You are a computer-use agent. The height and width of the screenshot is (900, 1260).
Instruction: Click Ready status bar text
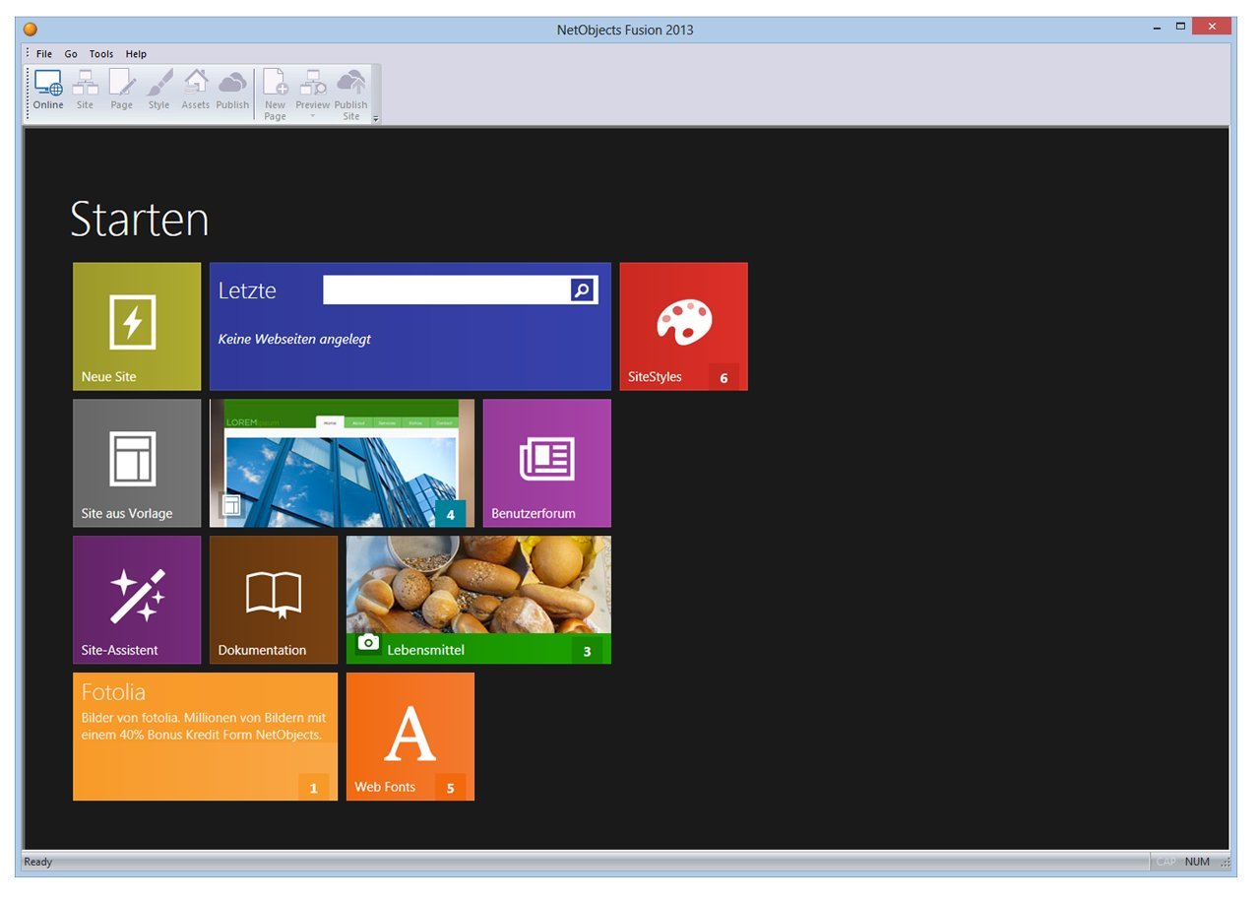38,862
